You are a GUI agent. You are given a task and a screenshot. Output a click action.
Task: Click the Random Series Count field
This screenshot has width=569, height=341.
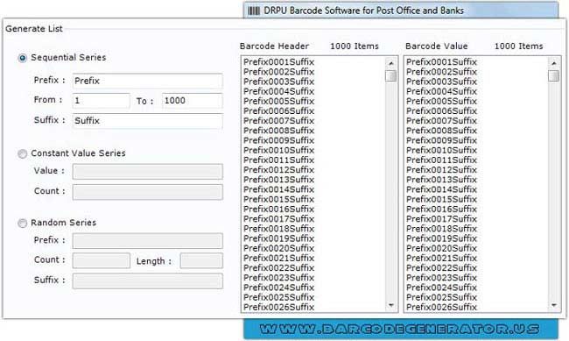(x=101, y=260)
